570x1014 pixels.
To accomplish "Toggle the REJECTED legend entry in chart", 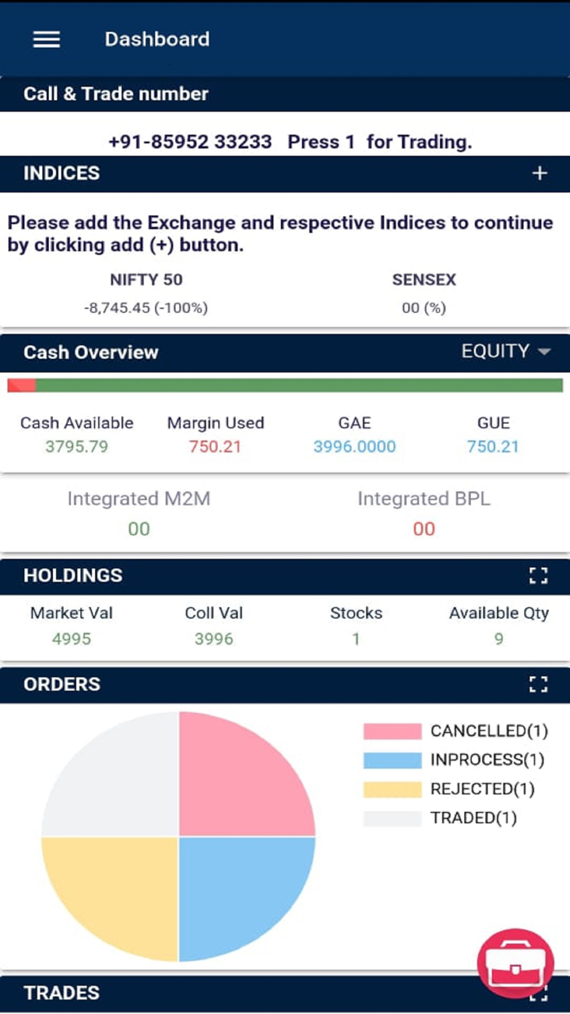I will pos(449,789).
